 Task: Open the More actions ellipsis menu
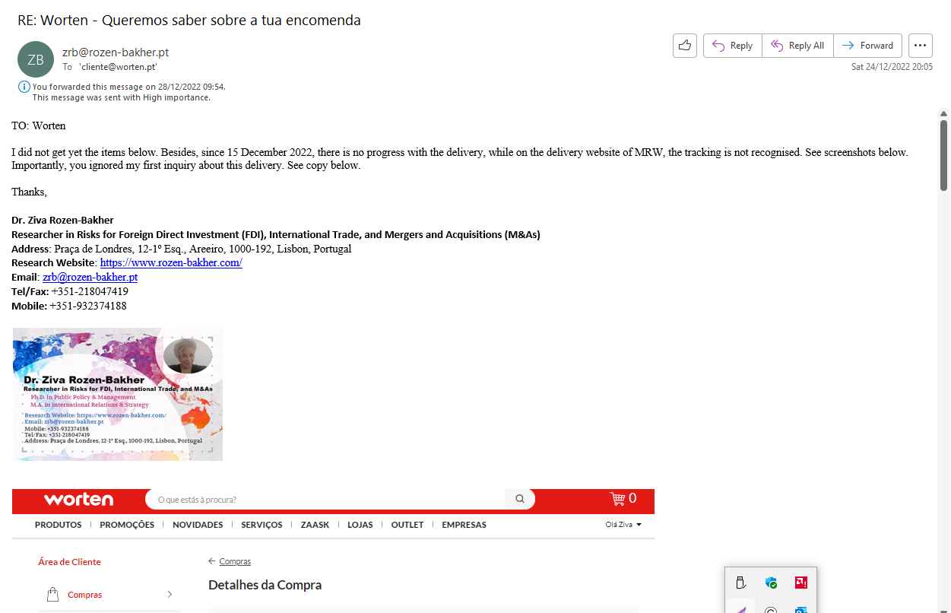pyautogui.click(x=921, y=46)
